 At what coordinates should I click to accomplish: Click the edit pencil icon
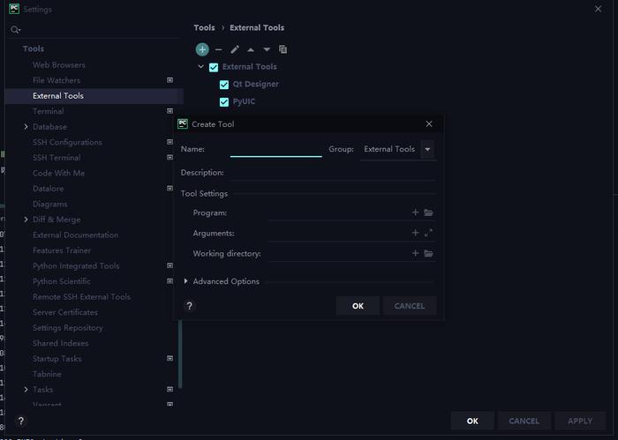[x=235, y=49]
